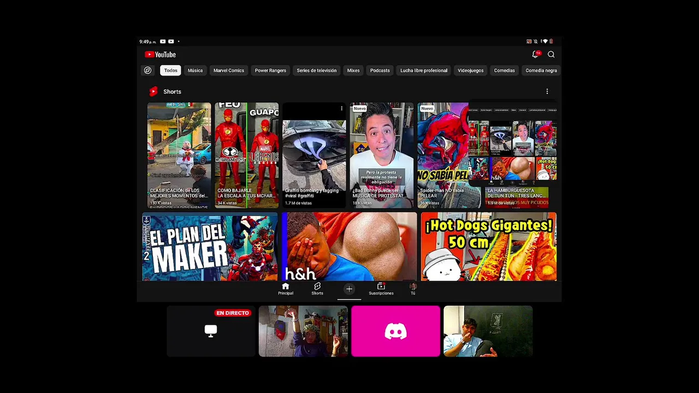Select the Power Rangers filter chip
Image resolution: width=699 pixels, height=393 pixels.
(x=270, y=70)
